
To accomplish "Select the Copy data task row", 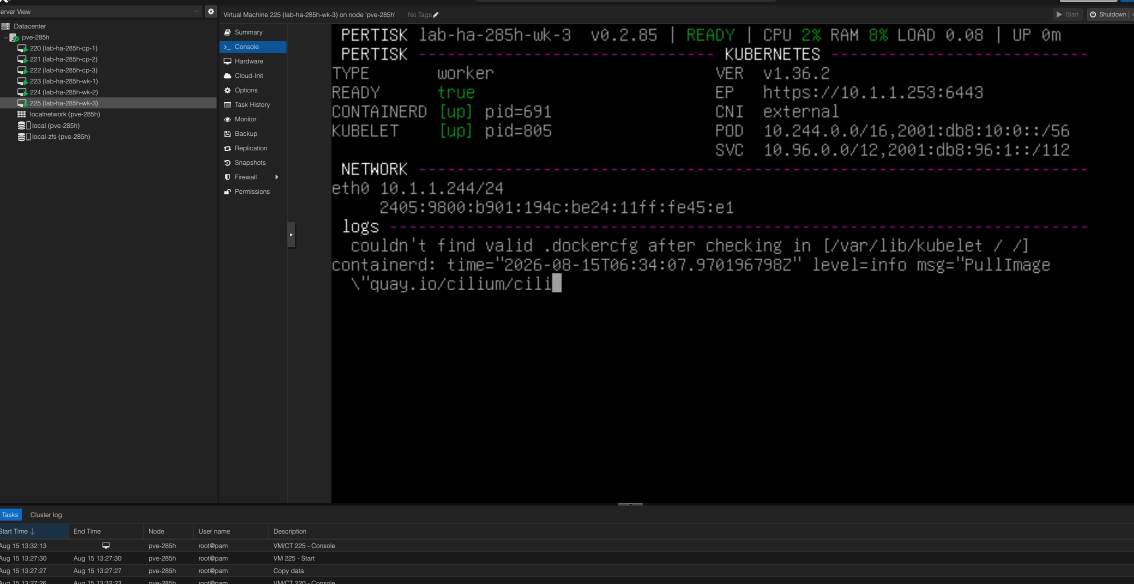I will click(567, 571).
